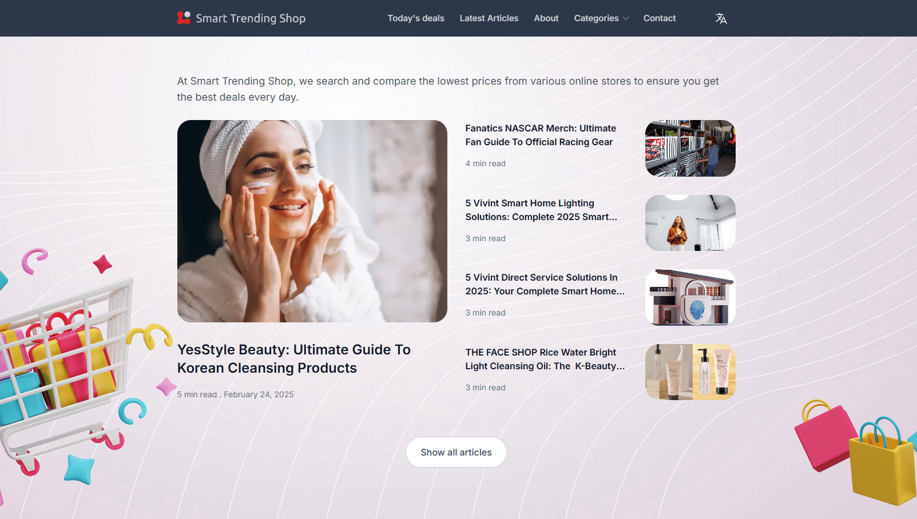The height and width of the screenshot is (519, 917).
Task: Click the chevron arrow beside Categories
Action: tap(626, 18)
